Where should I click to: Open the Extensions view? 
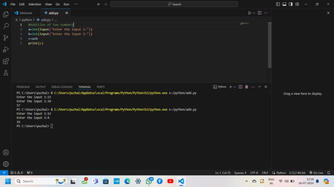tap(6, 61)
